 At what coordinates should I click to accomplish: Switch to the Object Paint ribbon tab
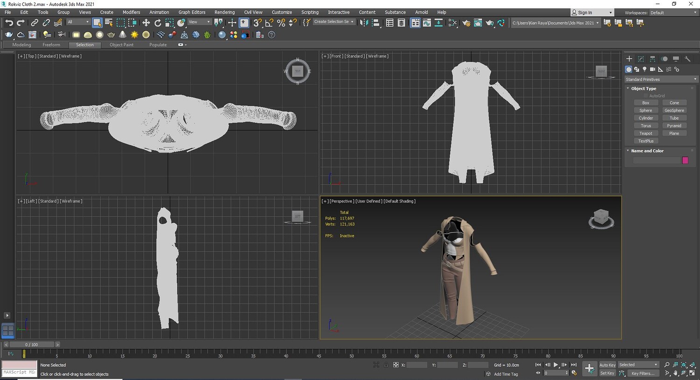point(121,45)
